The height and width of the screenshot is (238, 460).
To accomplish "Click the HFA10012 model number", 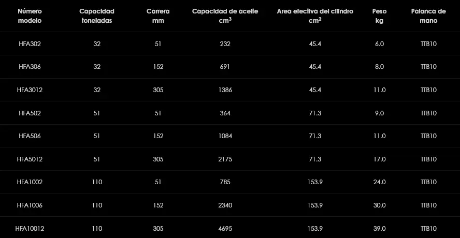I will tap(30, 228).
